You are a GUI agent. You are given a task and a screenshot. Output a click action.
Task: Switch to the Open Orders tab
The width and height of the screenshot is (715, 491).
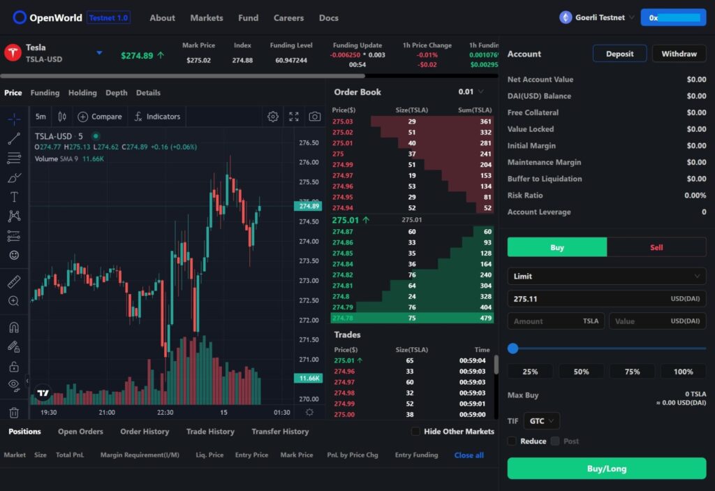click(x=80, y=431)
